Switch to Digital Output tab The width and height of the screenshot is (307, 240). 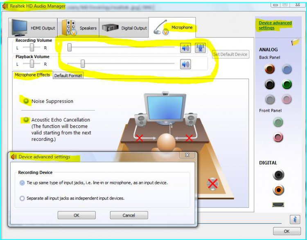pyautogui.click(x=124, y=27)
